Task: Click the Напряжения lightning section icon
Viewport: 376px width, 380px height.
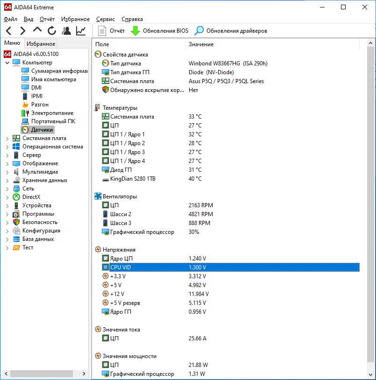Action: coord(98,249)
